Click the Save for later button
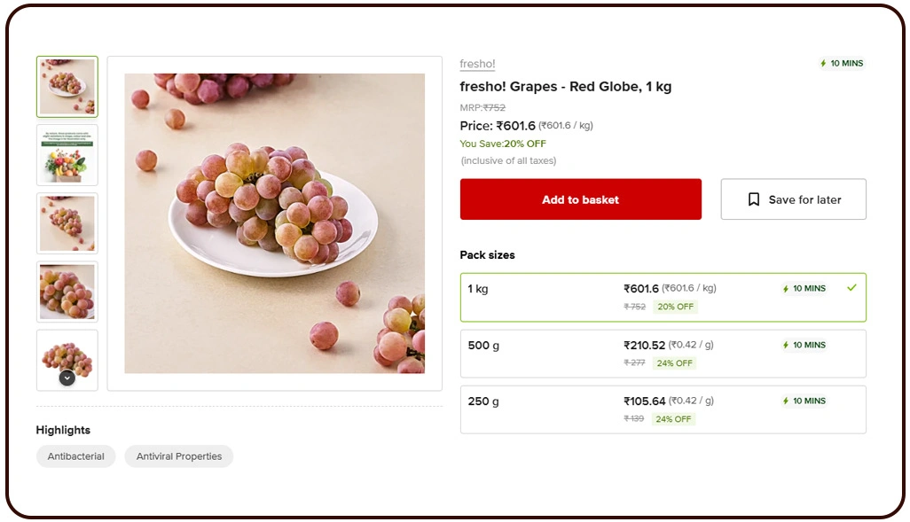The width and height of the screenshot is (910, 522). click(x=793, y=199)
